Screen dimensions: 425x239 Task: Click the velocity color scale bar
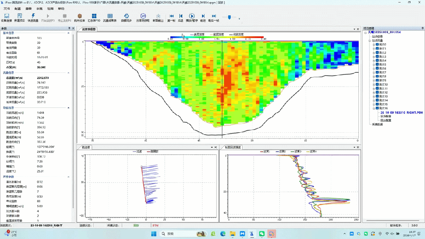pos(217,37)
